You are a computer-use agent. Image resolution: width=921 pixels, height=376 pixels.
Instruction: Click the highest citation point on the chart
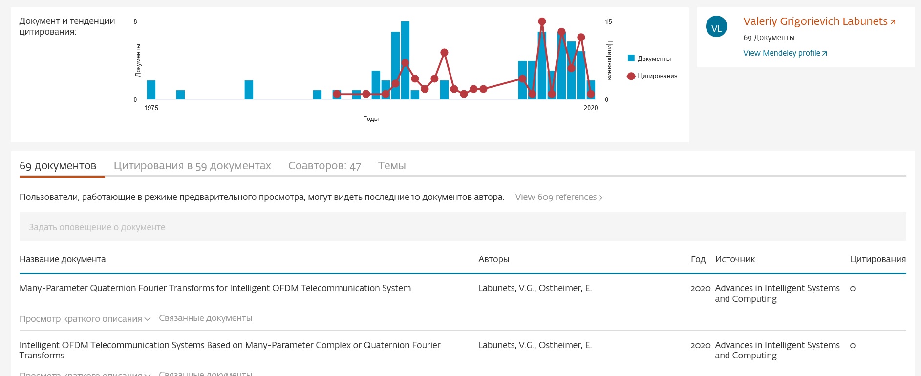pos(542,21)
